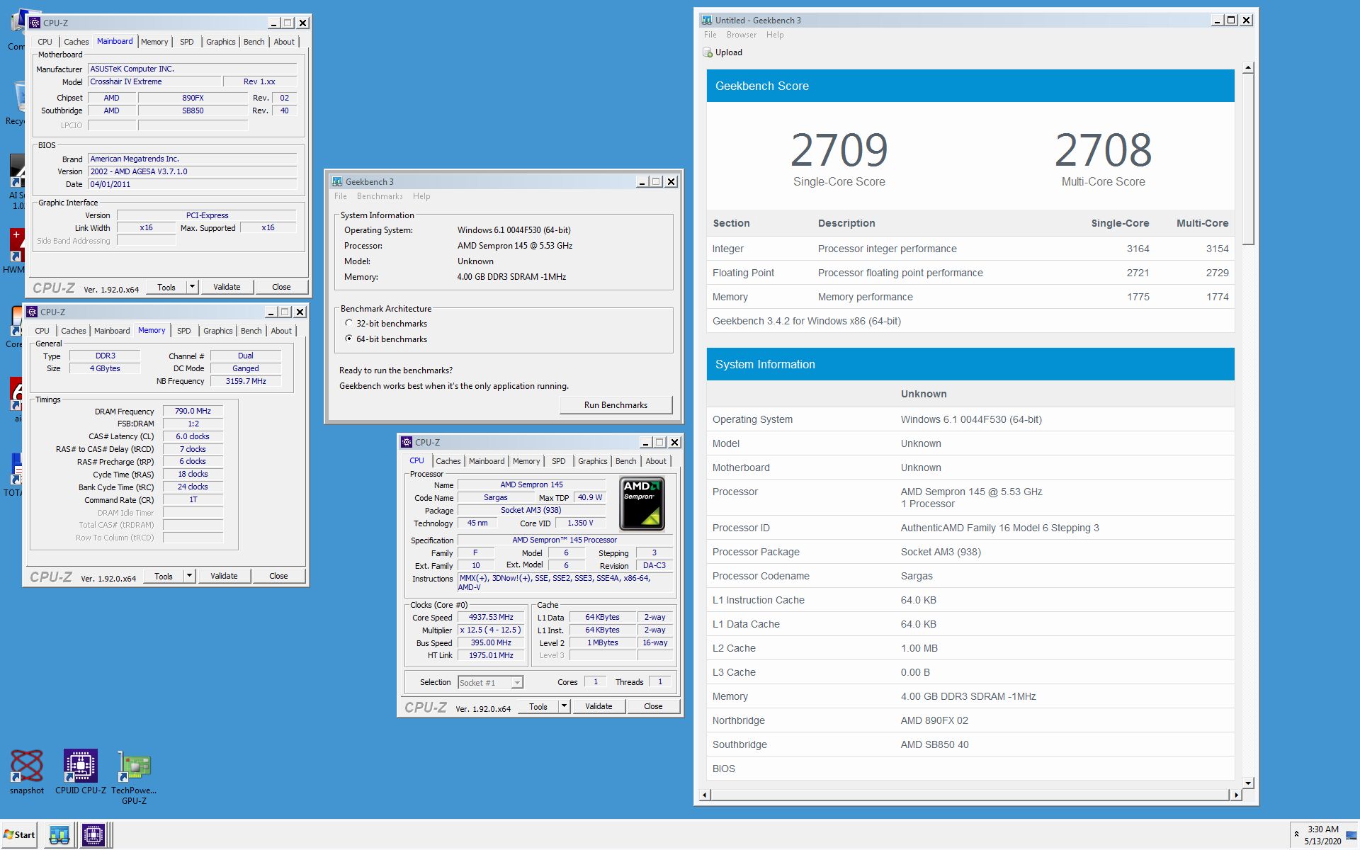Click the BIOS version 2002 AMD AGESA field
This screenshot has width=1360, height=850.
coord(192,171)
